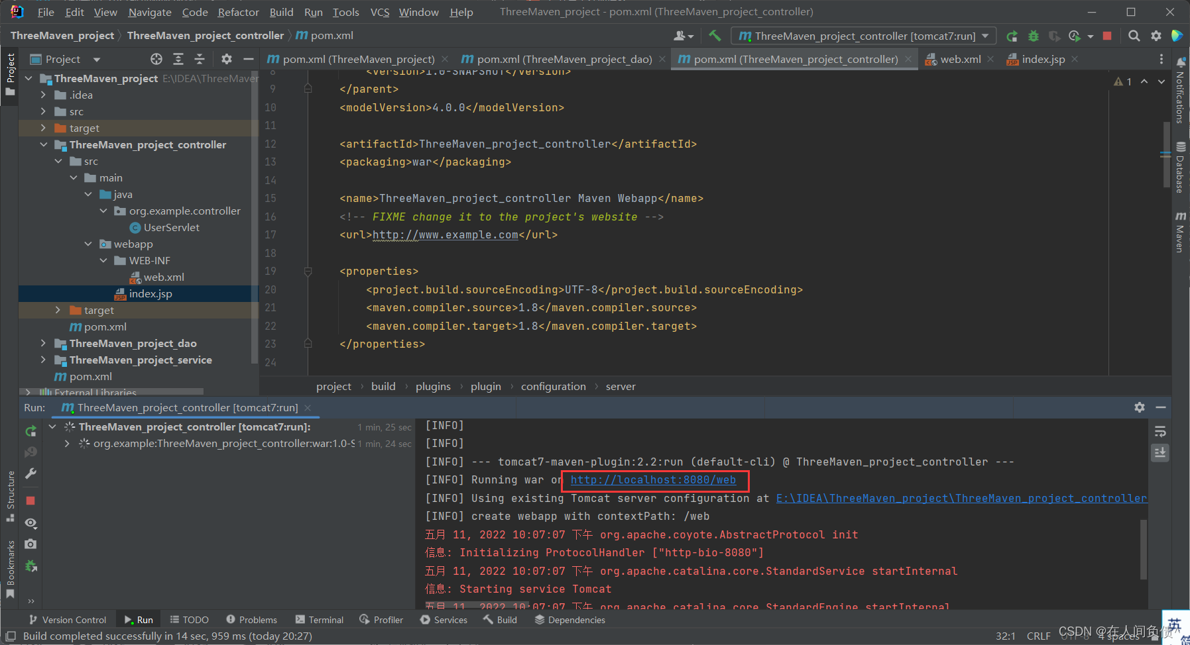Close the tomcat7:run Run tab
The image size is (1190, 645).
[x=308, y=408]
